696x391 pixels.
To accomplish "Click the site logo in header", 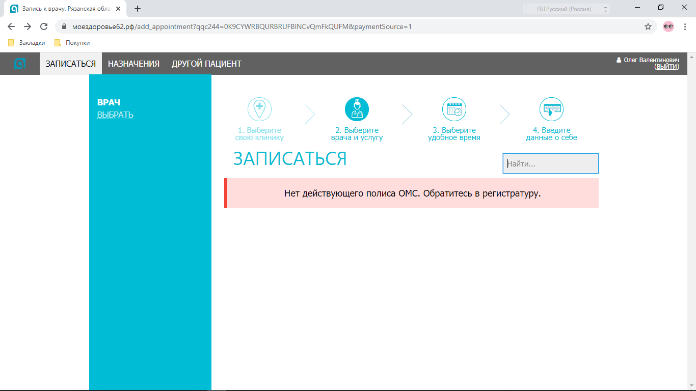I will pos(19,64).
